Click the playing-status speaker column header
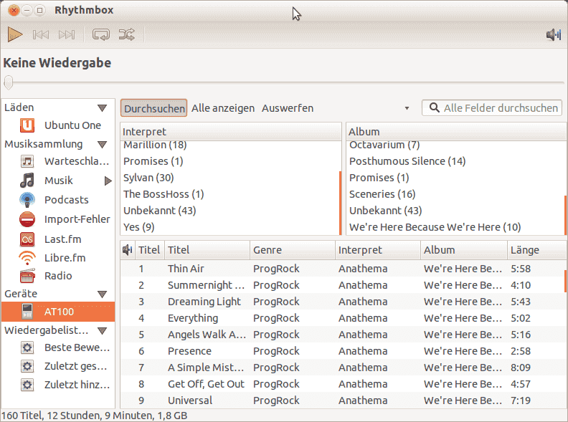Screen dimensions: 568x422 pos(128,250)
